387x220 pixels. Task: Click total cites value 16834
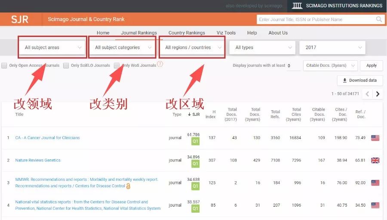coord(295,138)
